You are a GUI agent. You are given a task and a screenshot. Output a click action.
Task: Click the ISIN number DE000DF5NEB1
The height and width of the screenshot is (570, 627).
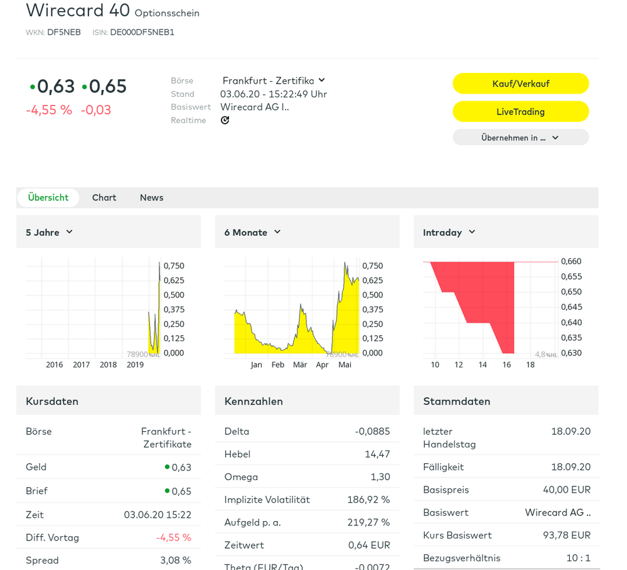point(142,32)
